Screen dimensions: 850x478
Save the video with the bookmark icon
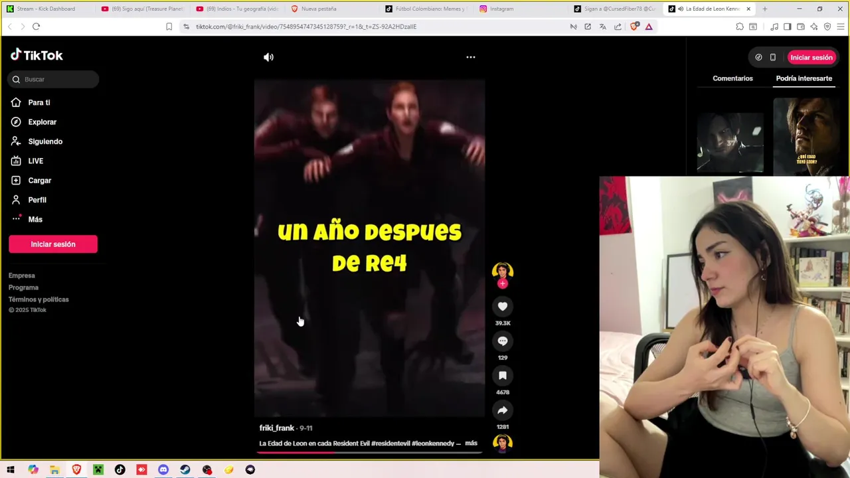[x=503, y=375]
